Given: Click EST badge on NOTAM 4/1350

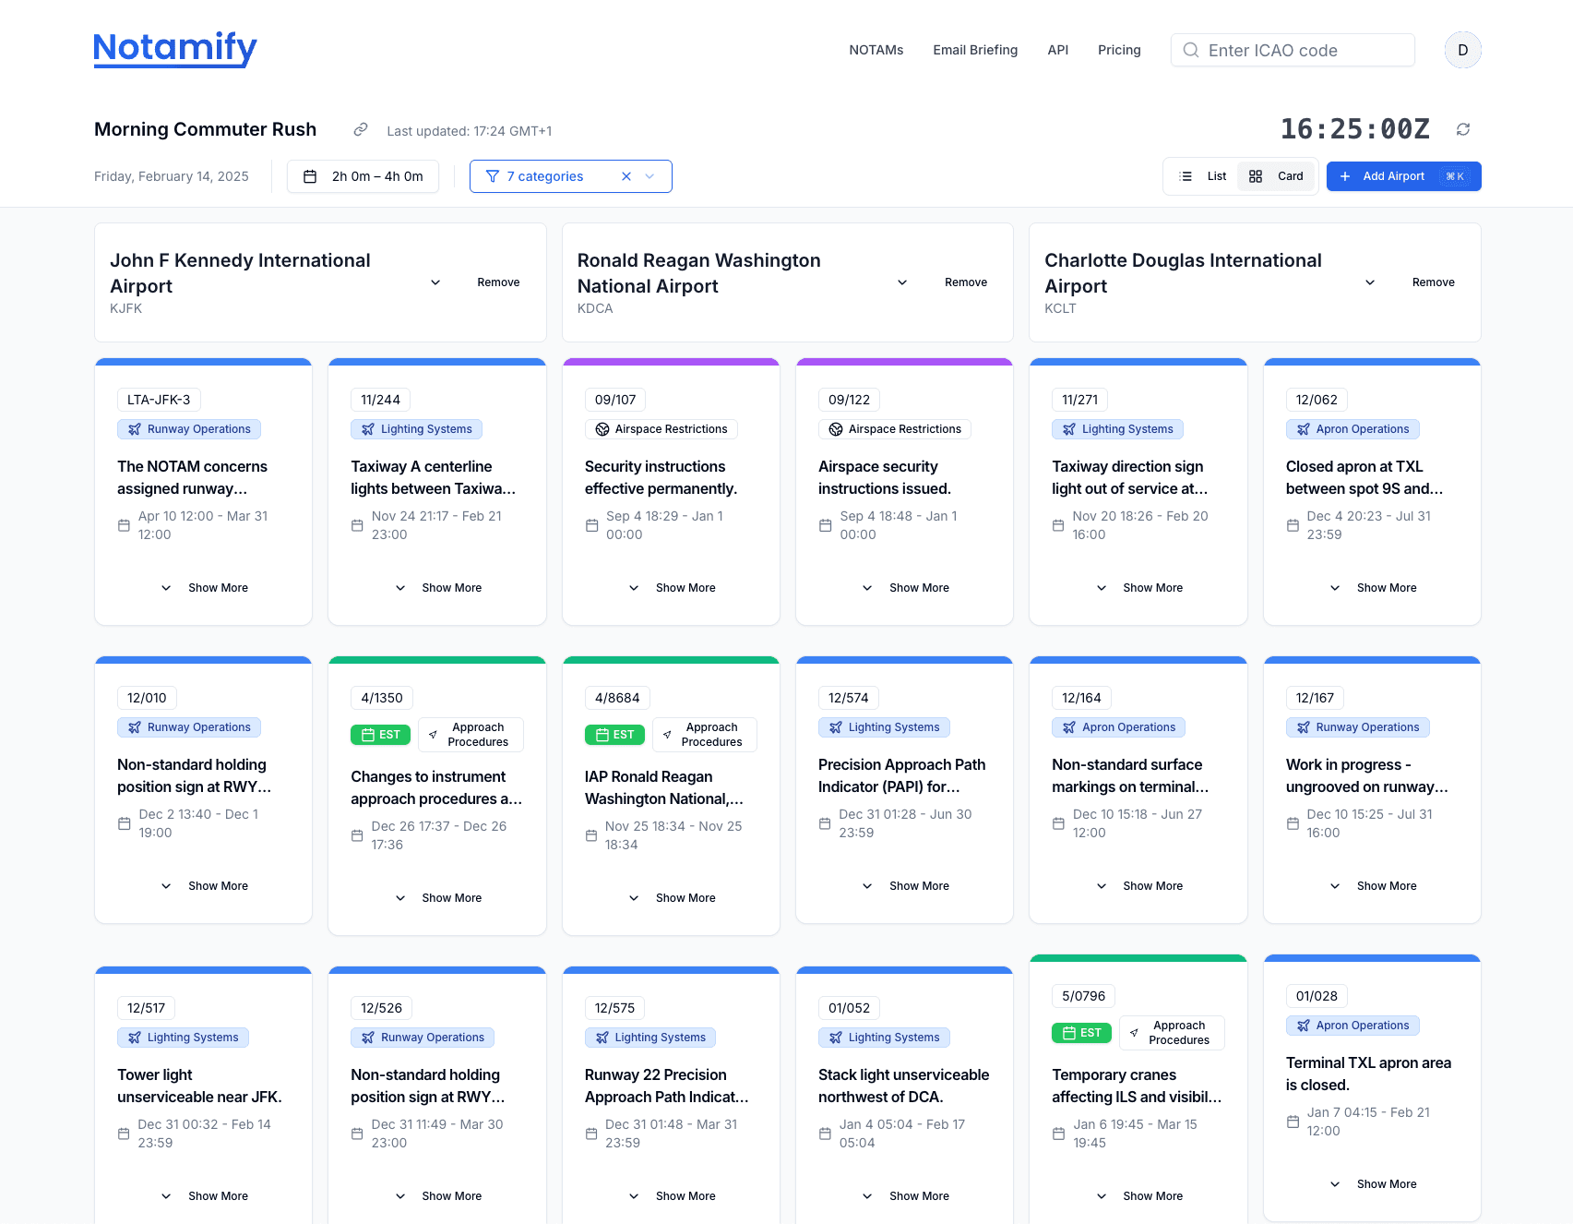Looking at the screenshot, I should pos(380,735).
